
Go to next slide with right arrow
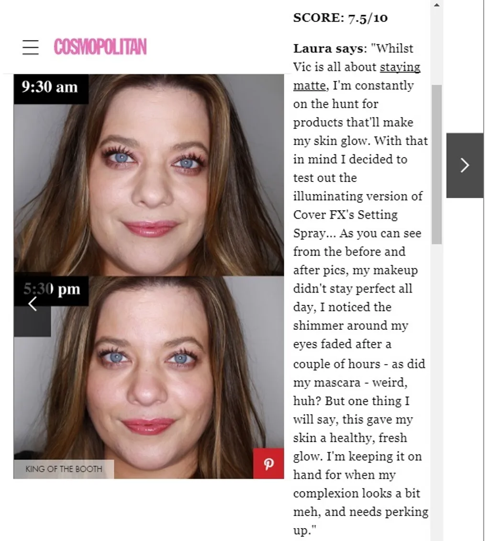click(x=465, y=165)
